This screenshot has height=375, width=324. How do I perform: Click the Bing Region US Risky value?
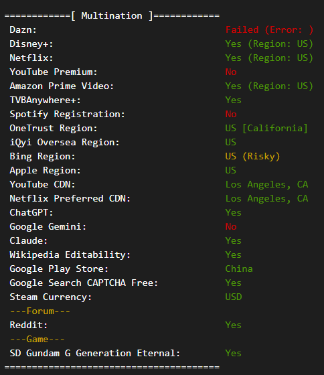click(252, 157)
